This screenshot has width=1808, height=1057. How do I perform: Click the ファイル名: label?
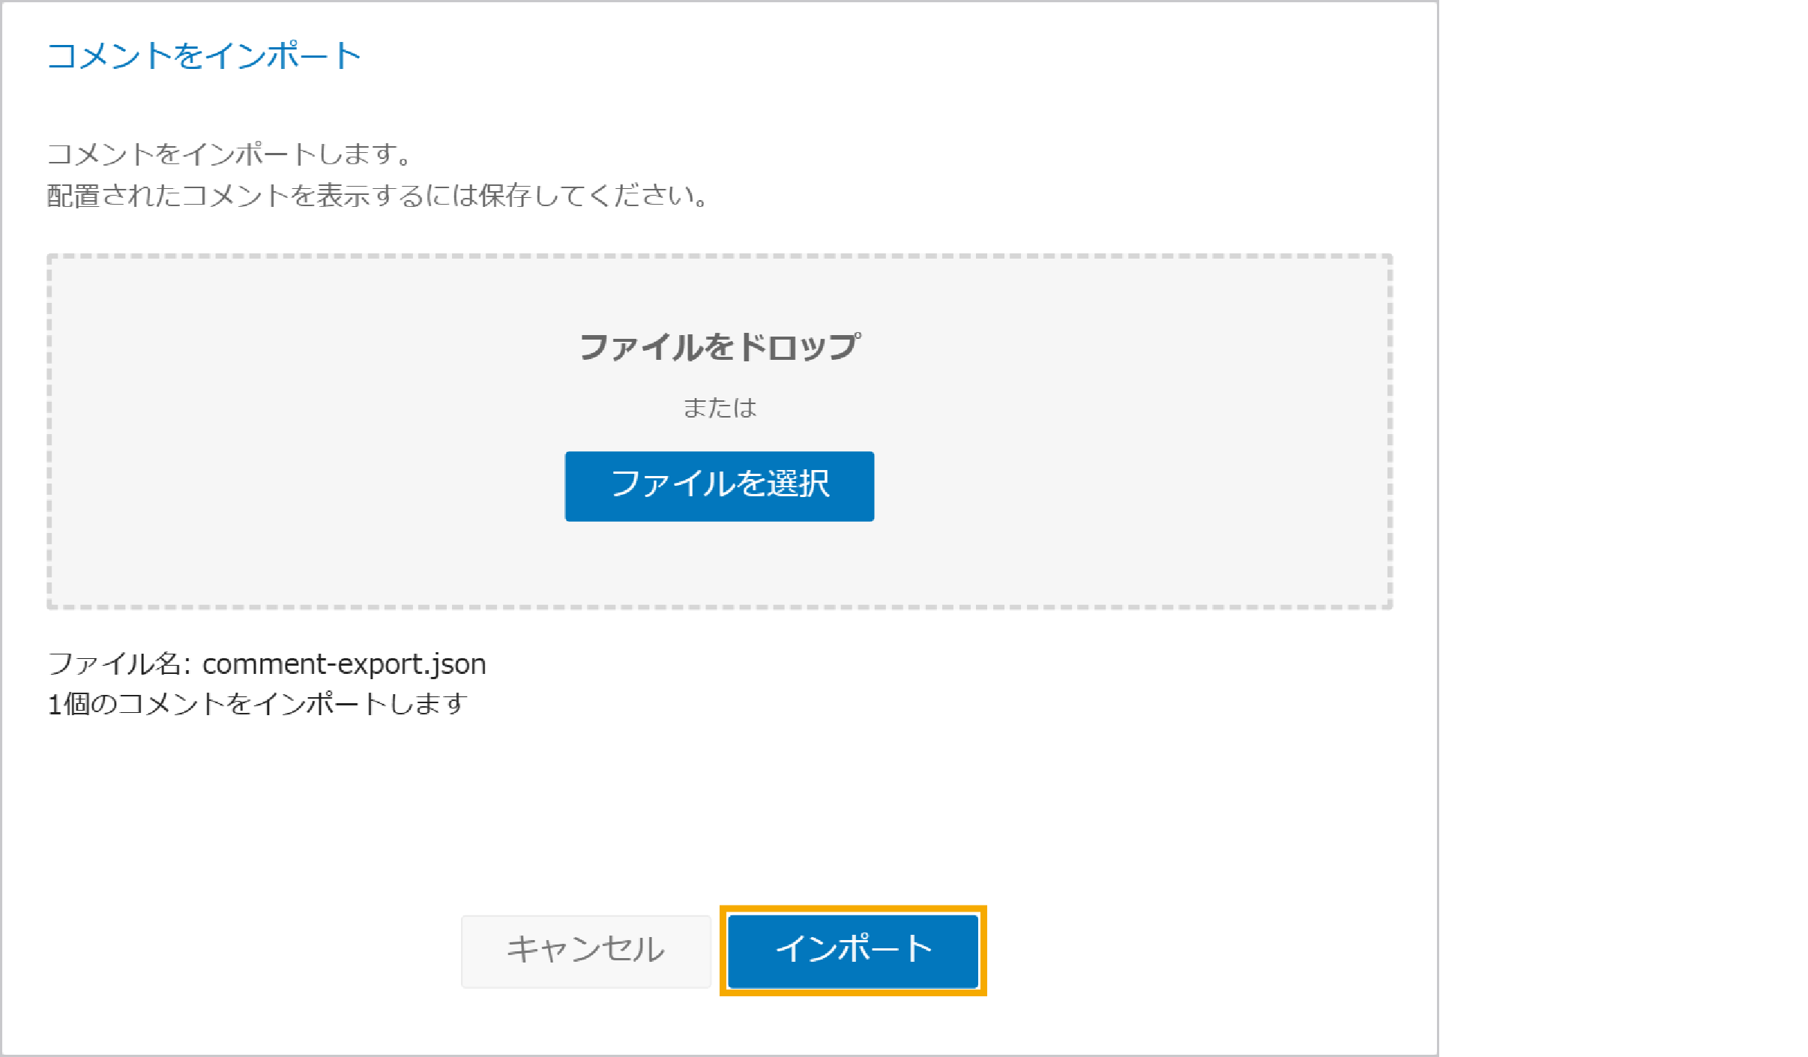click(x=121, y=664)
